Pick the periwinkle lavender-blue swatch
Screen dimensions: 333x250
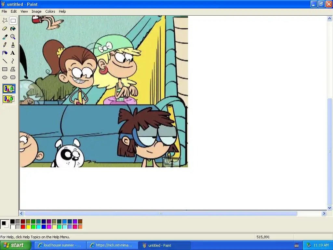tap(70, 227)
